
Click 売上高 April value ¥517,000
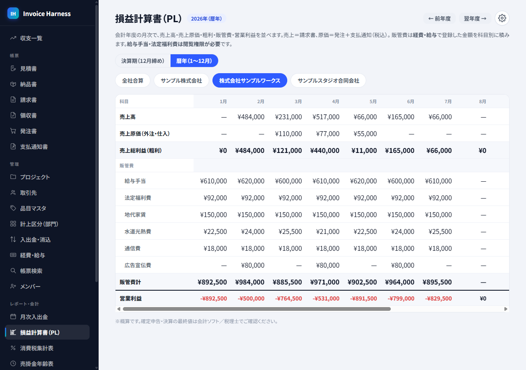326,117
